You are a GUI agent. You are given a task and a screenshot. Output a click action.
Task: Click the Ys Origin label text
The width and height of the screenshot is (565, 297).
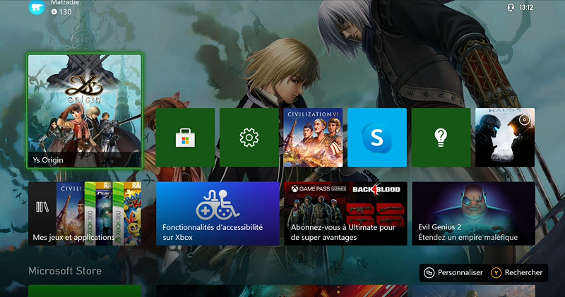pyautogui.click(x=48, y=160)
